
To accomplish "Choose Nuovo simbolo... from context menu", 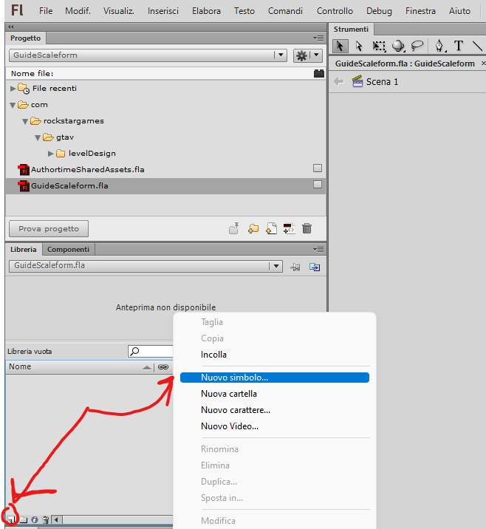I will [x=275, y=378].
